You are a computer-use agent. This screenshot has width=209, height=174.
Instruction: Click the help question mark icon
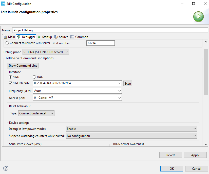click(x=6, y=168)
